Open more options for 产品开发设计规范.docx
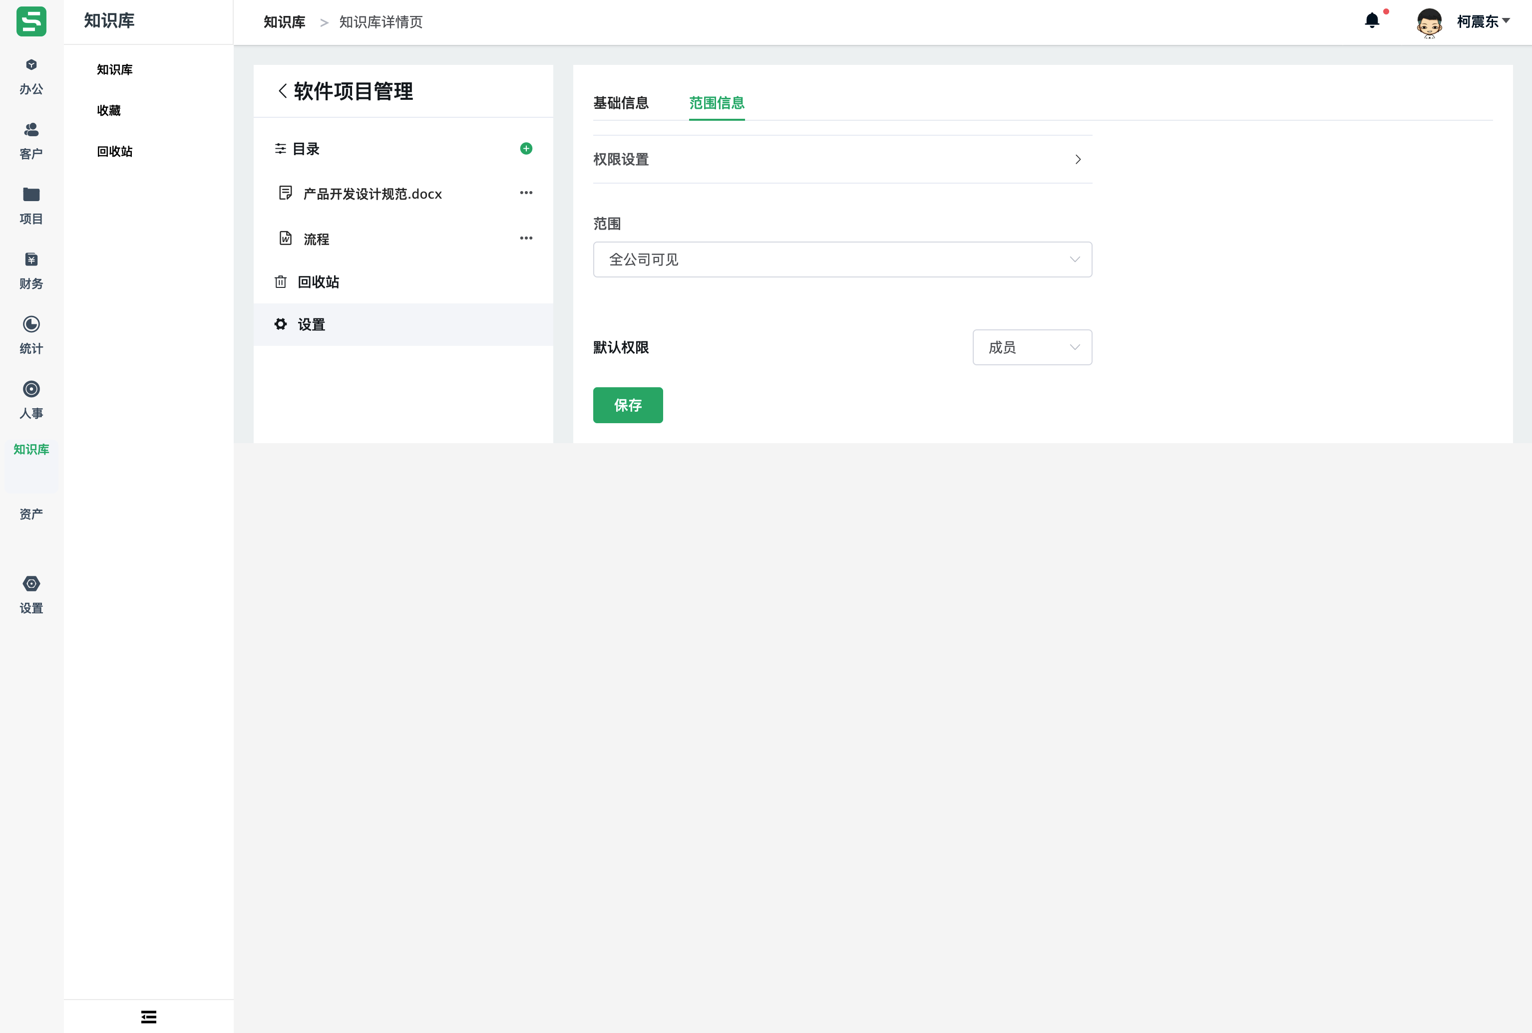The image size is (1532, 1033). click(526, 193)
